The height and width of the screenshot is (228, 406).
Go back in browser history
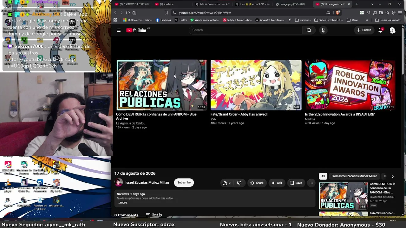tap(115, 13)
